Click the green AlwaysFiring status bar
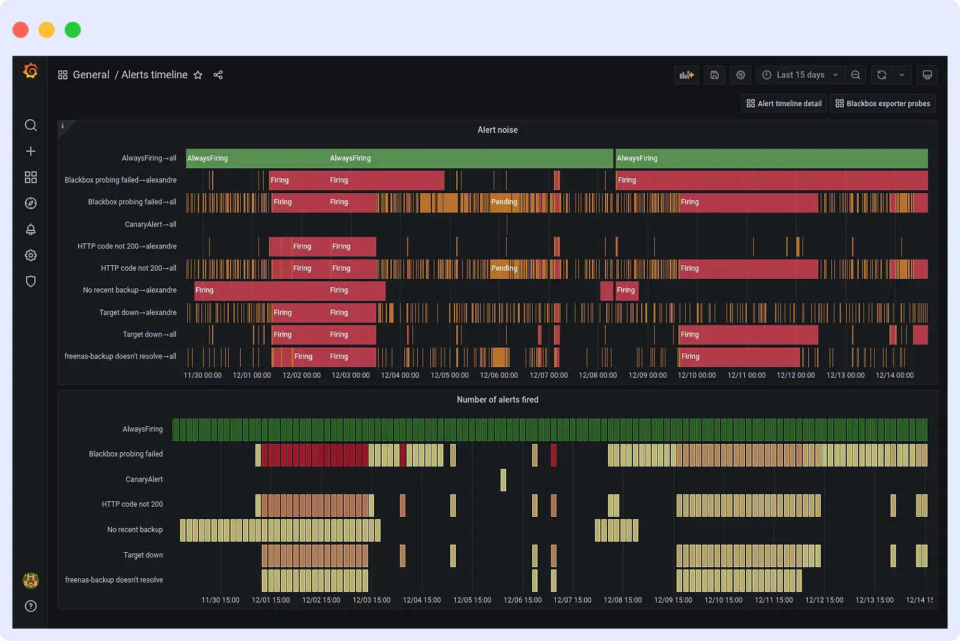 click(x=398, y=158)
